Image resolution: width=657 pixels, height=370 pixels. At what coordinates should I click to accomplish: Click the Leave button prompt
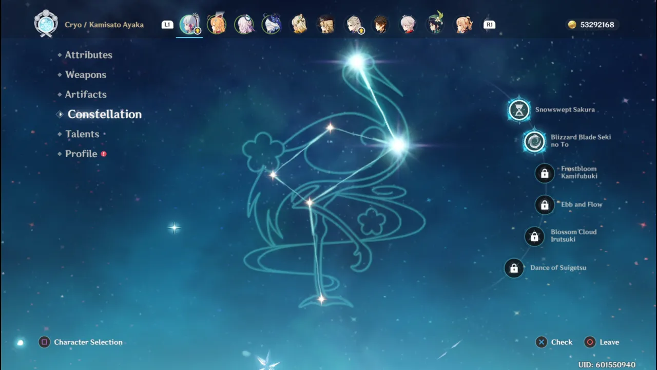(x=602, y=342)
